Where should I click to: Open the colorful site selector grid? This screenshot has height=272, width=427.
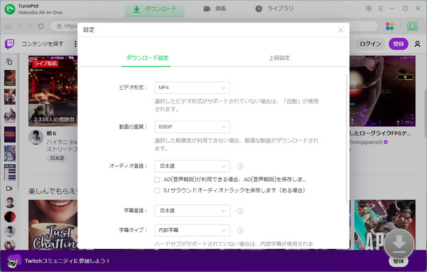(390, 26)
